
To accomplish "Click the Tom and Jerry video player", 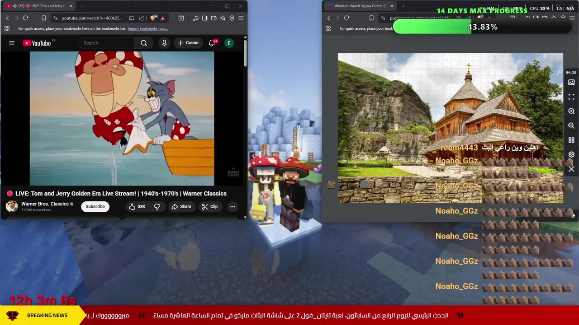I will pos(122,118).
